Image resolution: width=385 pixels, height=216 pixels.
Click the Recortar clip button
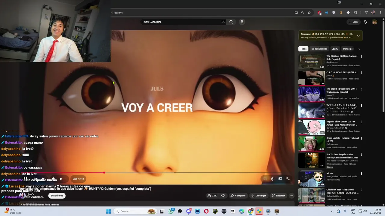(278, 196)
